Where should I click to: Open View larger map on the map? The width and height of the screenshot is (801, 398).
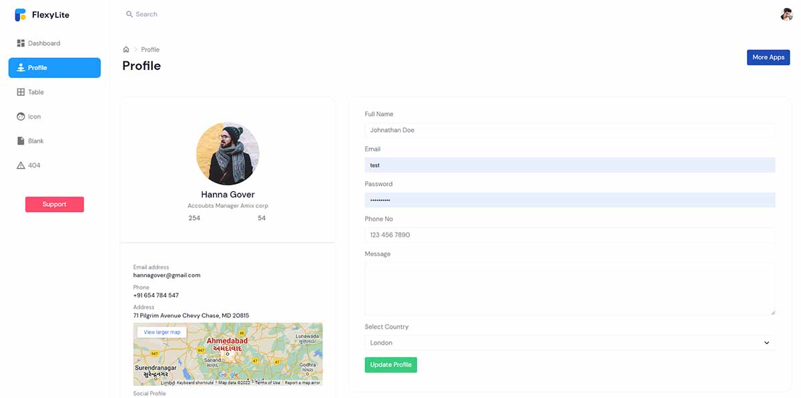[x=162, y=331]
